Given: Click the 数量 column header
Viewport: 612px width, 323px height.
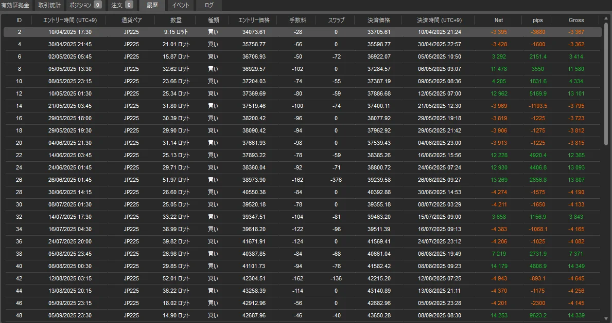Looking at the screenshot, I should [x=176, y=20].
